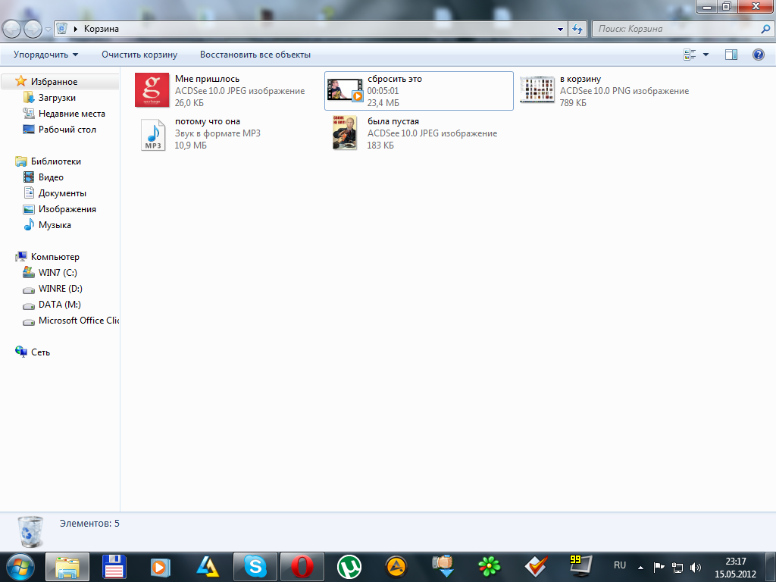776x582 pixels.
Task: Click the Поиск: Корзина search field
Action: point(674,29)
